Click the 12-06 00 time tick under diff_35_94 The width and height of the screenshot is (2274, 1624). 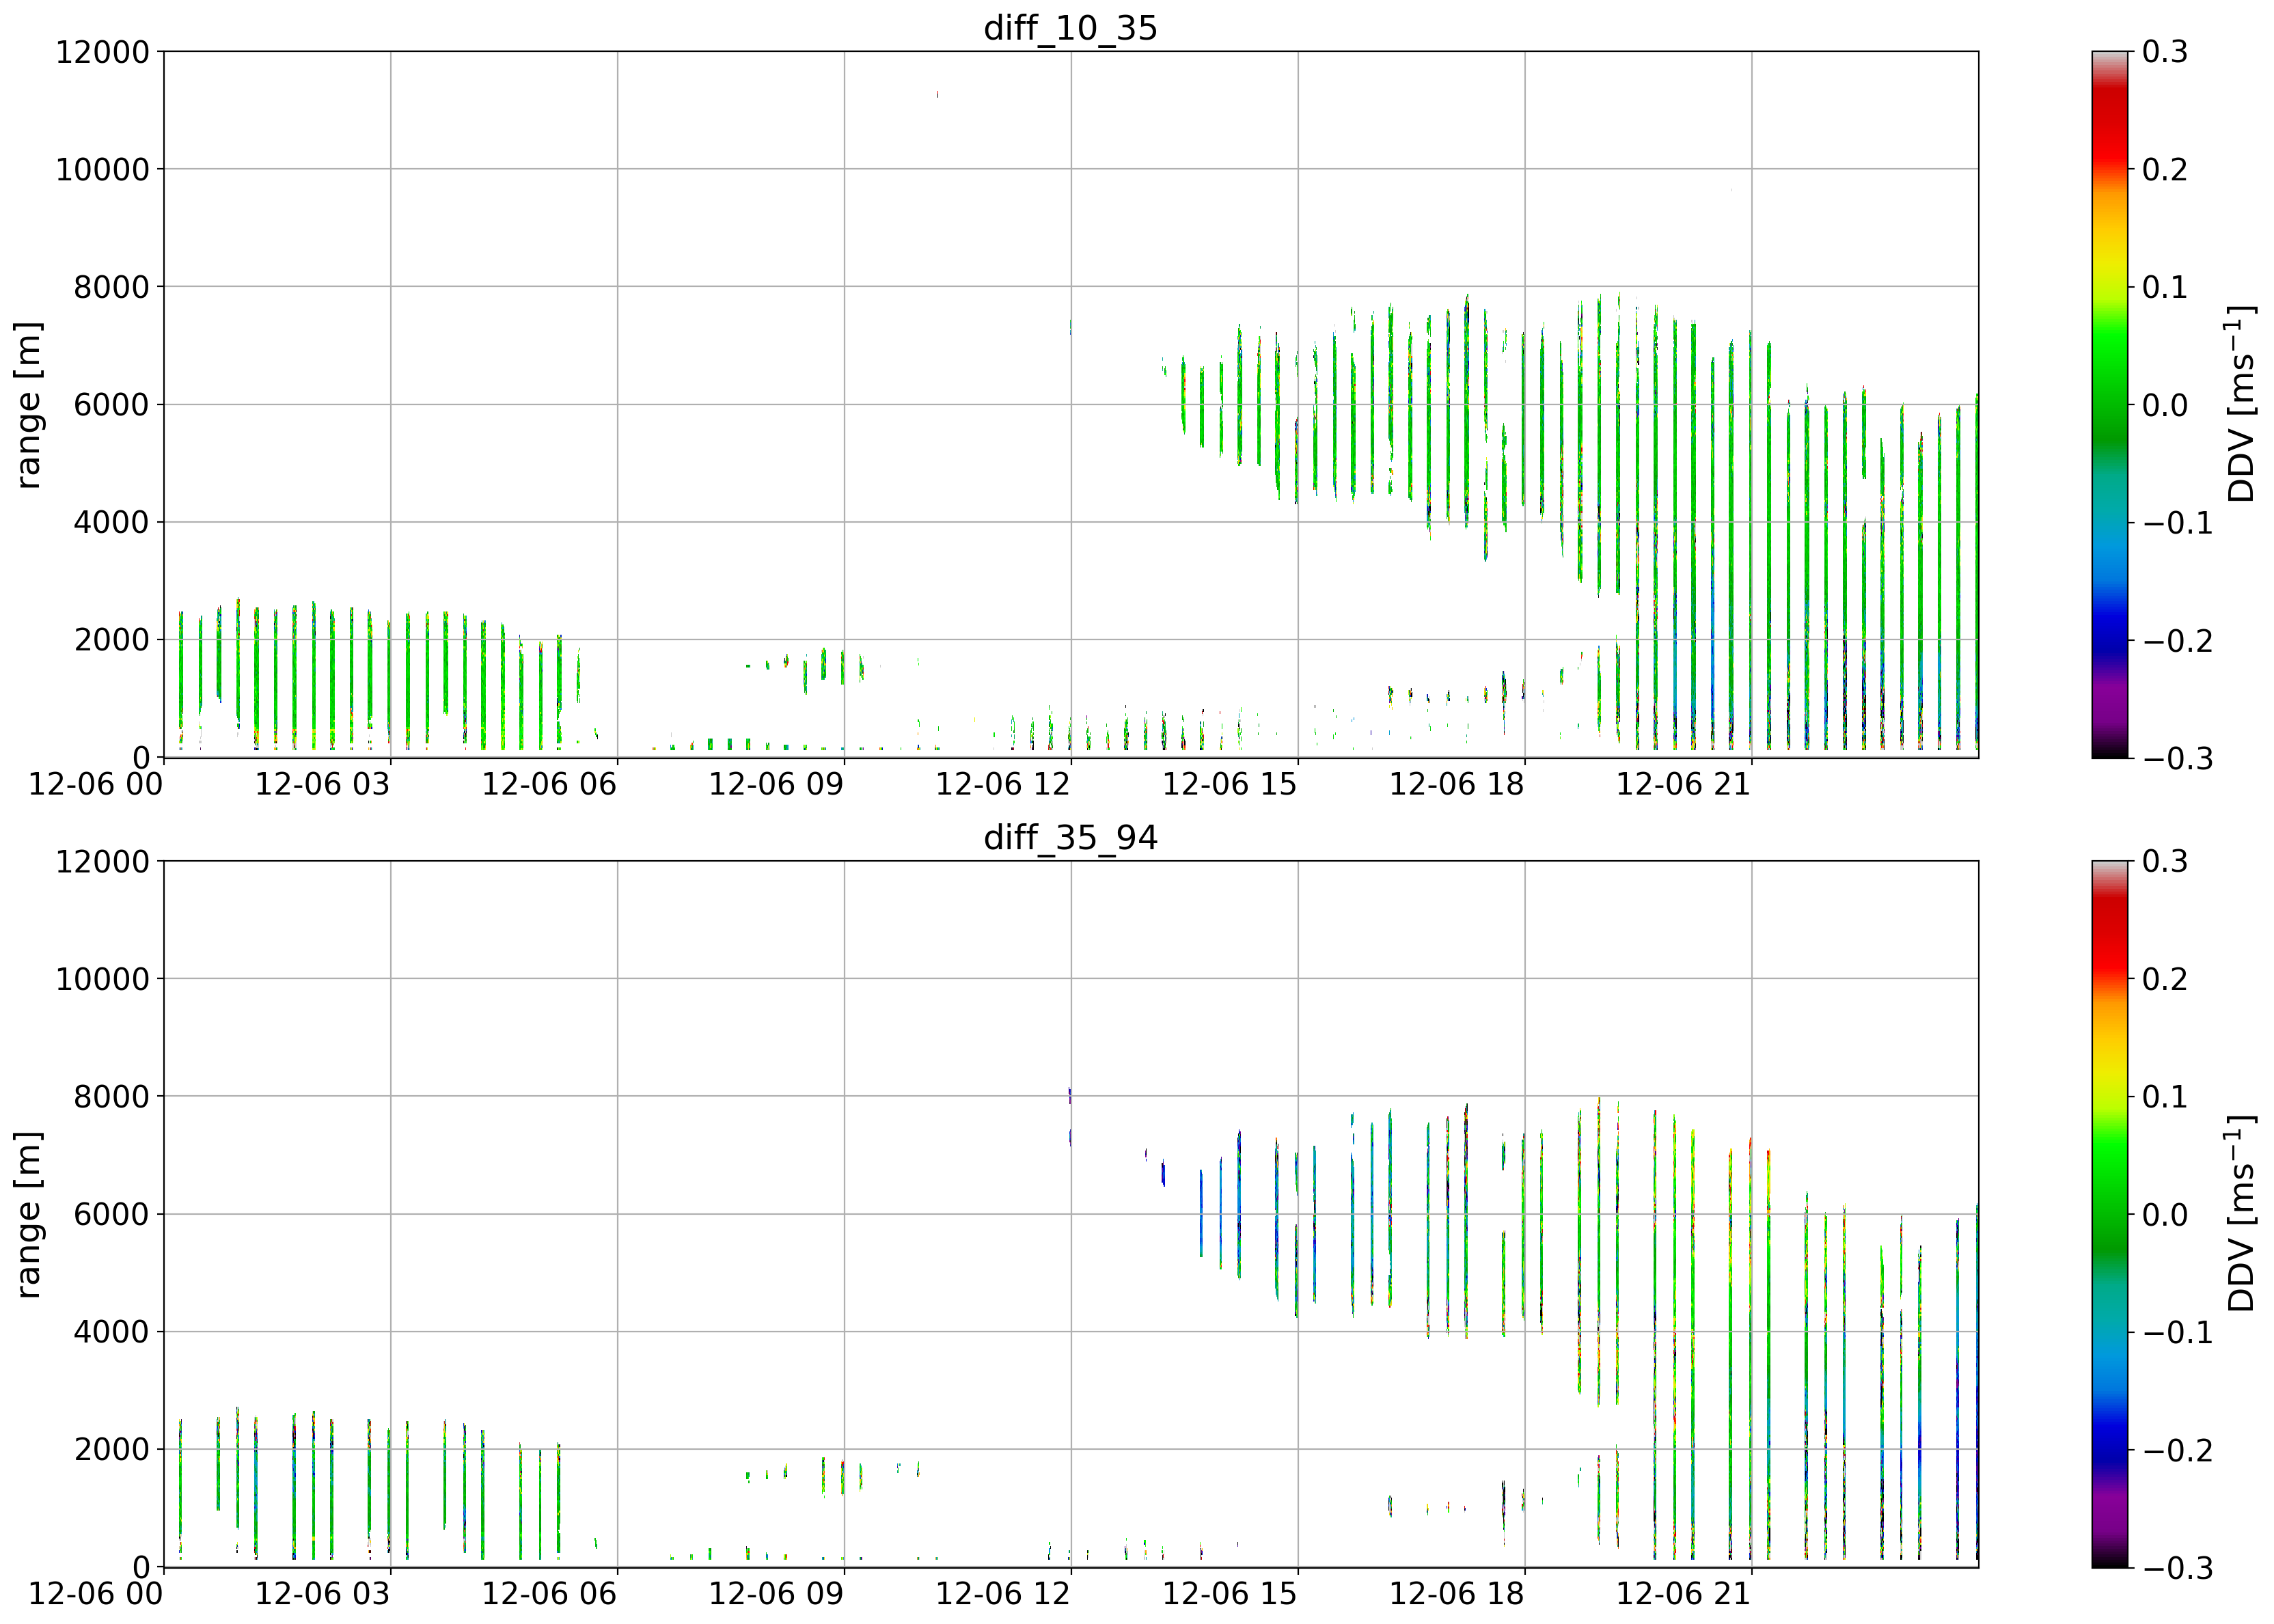(95, 1594)
